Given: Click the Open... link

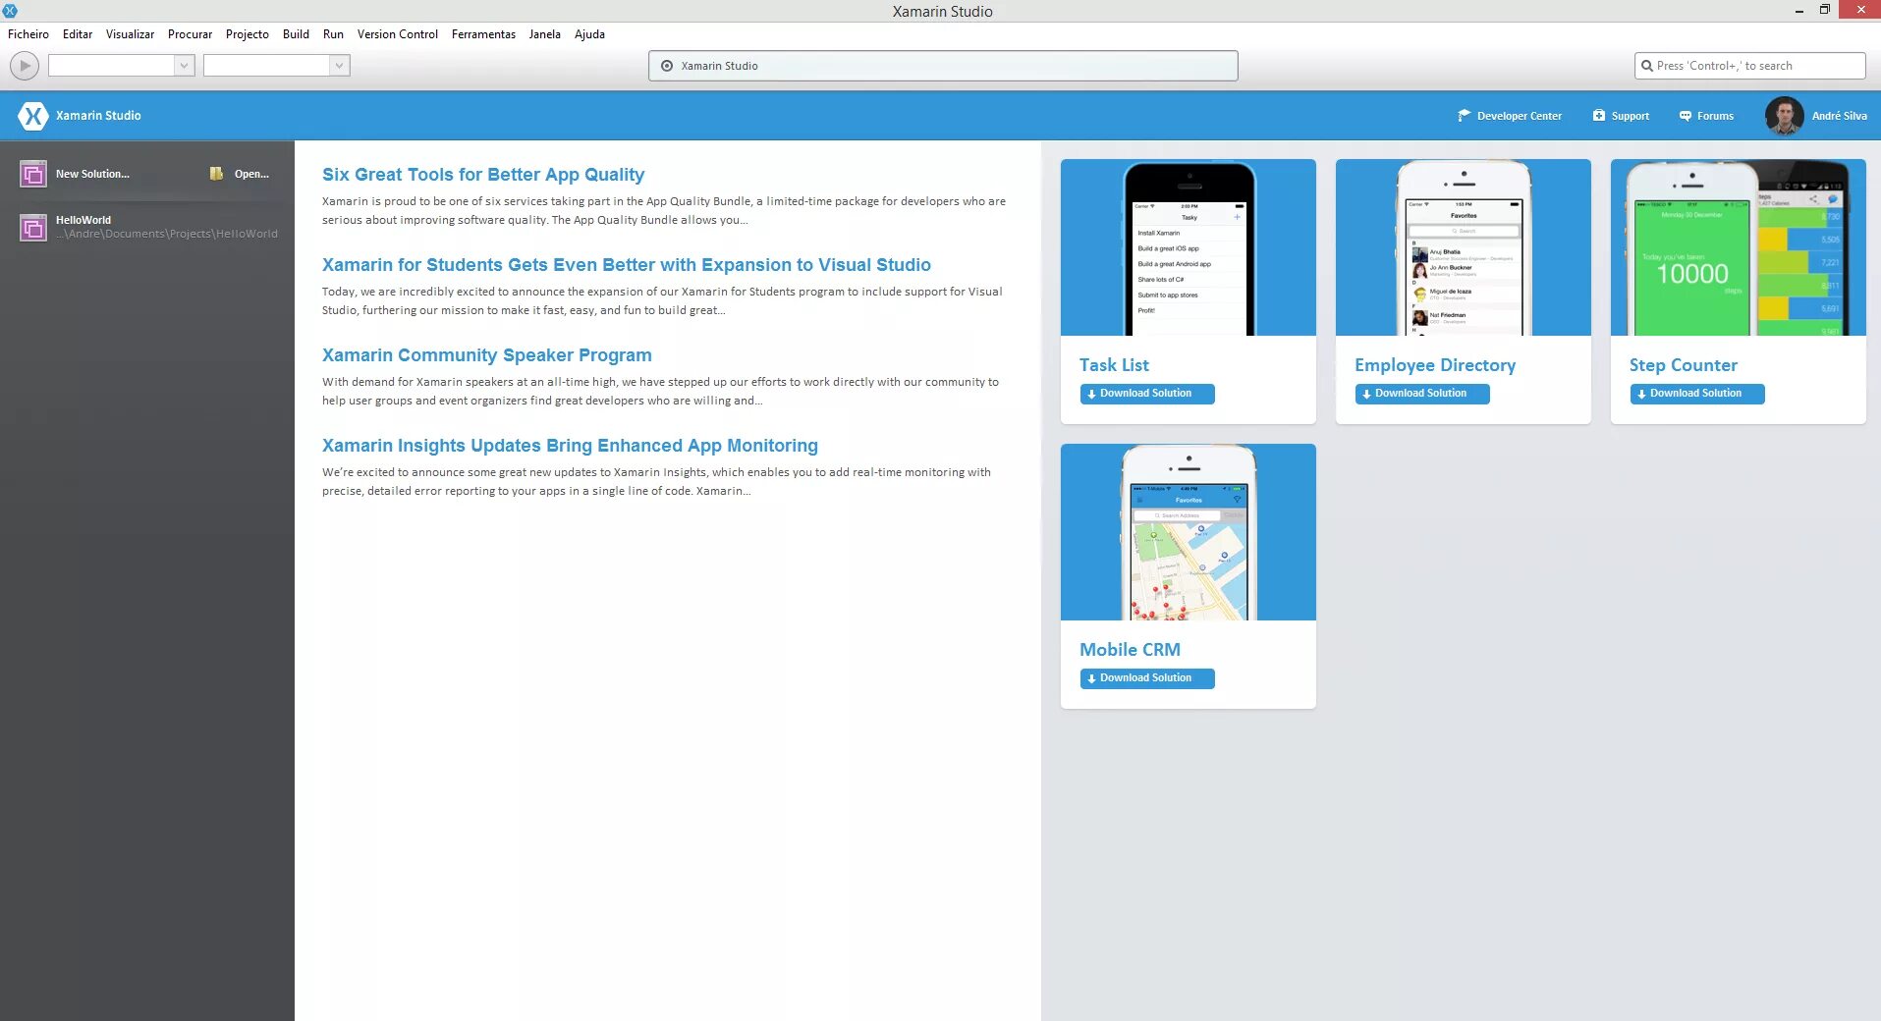Looking at the screenshot, I should (x=251, y=174).
